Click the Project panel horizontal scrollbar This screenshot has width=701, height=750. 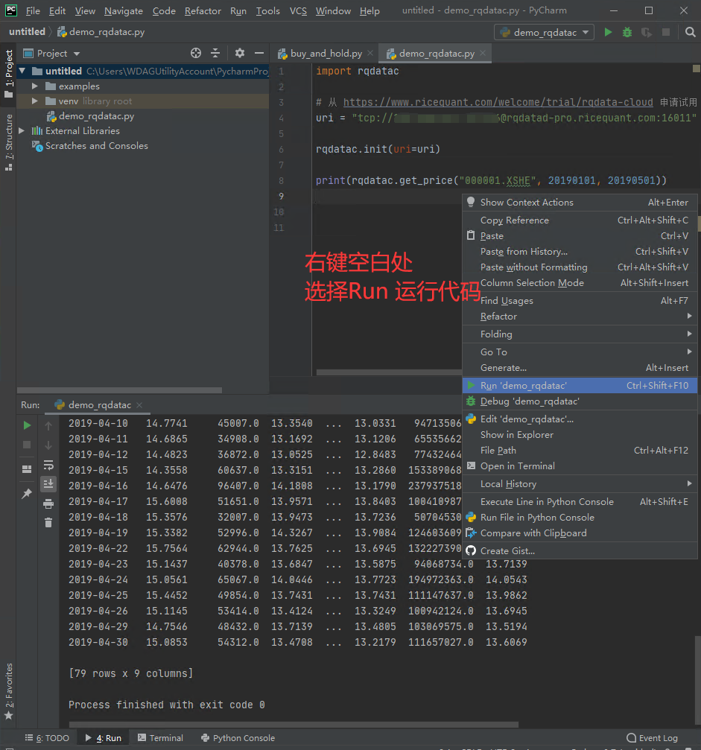click(x=120, y=390)
